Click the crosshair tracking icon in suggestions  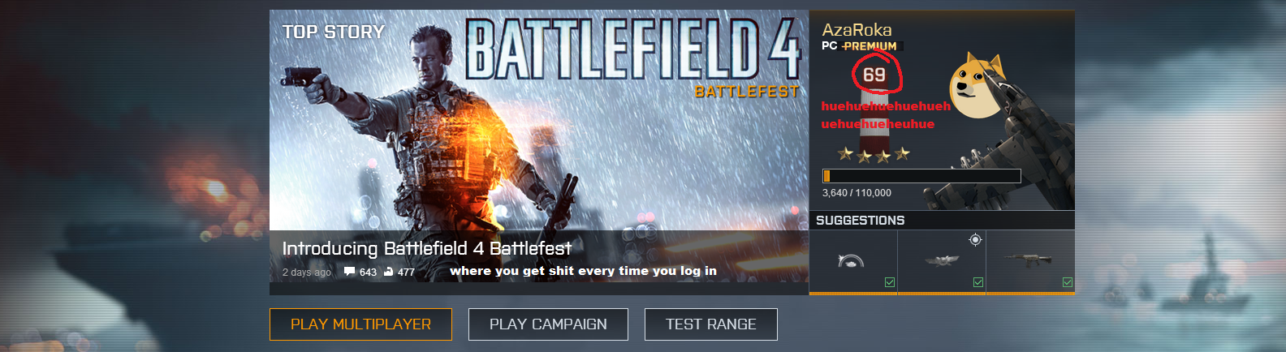coord(975,239)
